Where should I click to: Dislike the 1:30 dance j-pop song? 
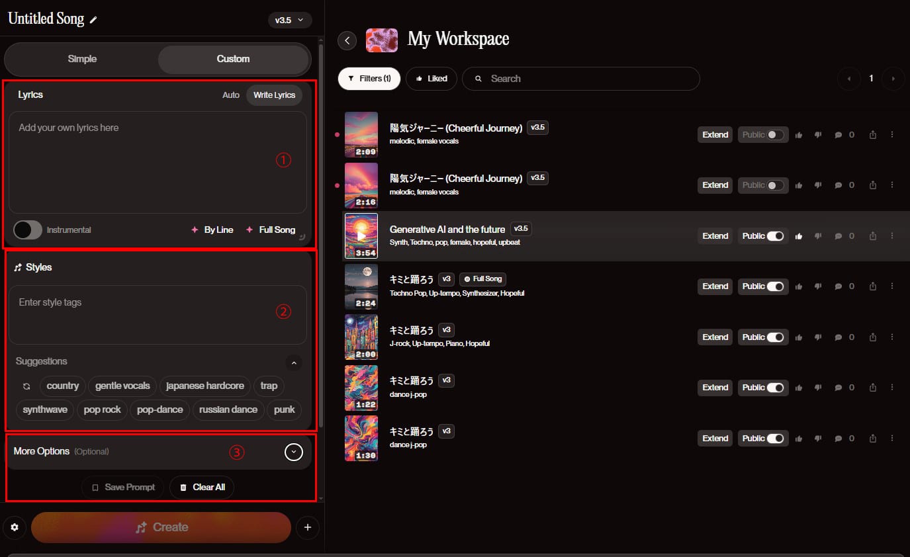(x=818, y=439)
